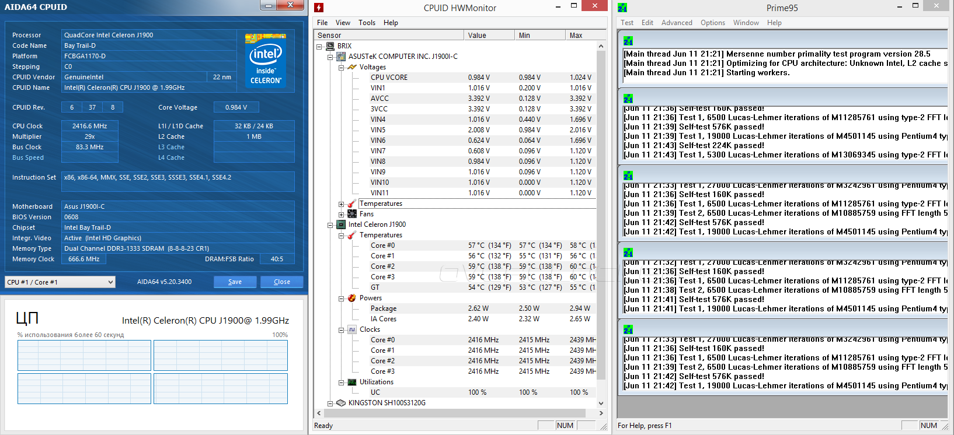Click the Voltages lightning icon in tree
The height and width of the screenshot is (435, 954).
(x=352, y=67)
